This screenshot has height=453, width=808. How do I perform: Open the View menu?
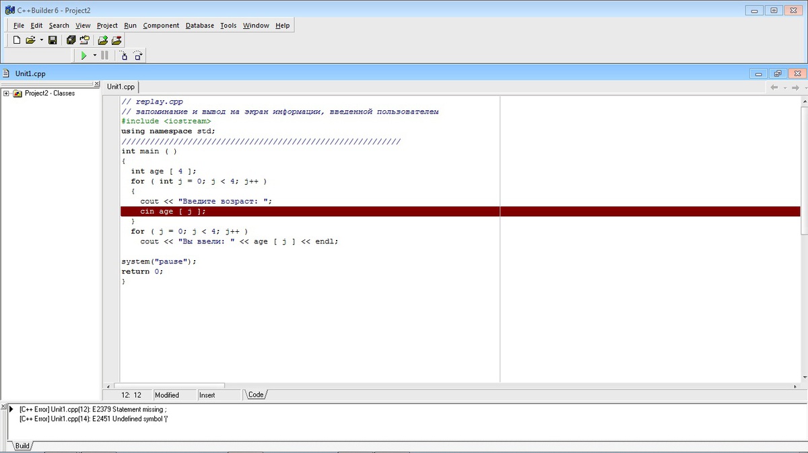83,26
